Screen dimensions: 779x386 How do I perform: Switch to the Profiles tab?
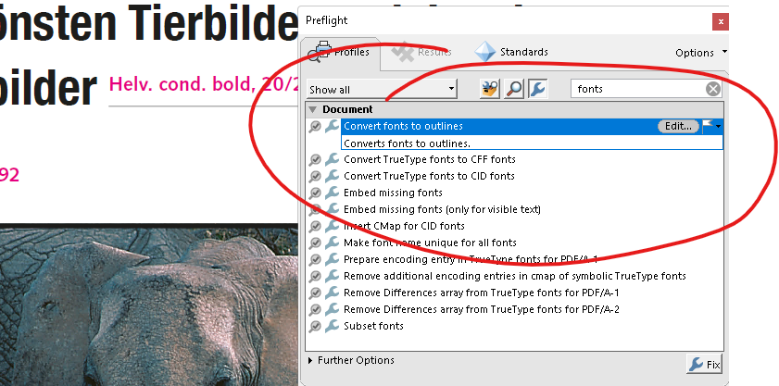[x=340, y=52]
